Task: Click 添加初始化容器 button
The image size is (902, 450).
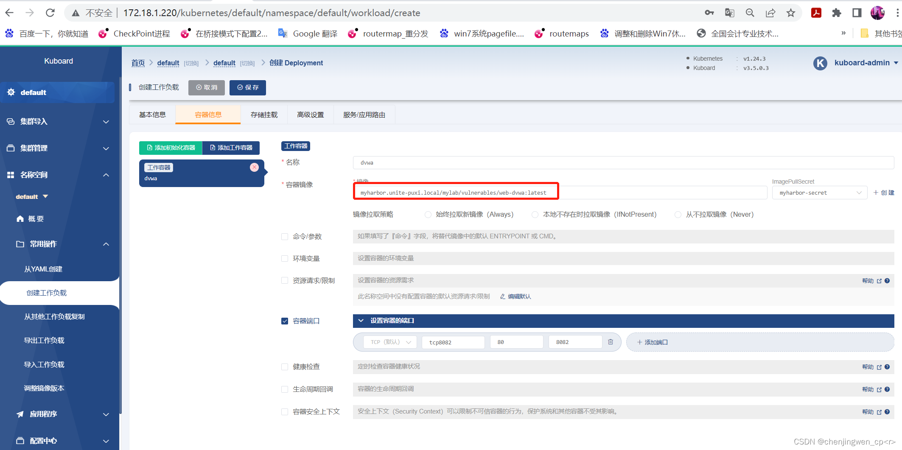Action: pyautogui.click(x=171, y=148)
